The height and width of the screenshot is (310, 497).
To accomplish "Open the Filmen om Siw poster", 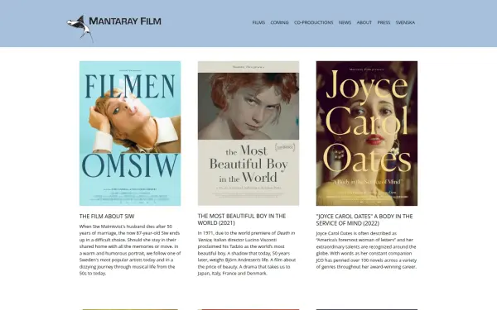I will (130, 133).
